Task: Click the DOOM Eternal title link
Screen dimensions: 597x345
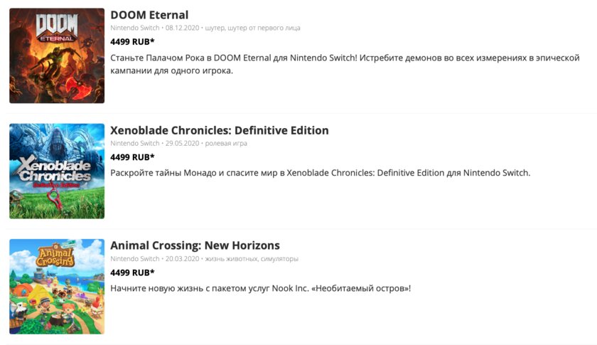Action: [149, 15]
